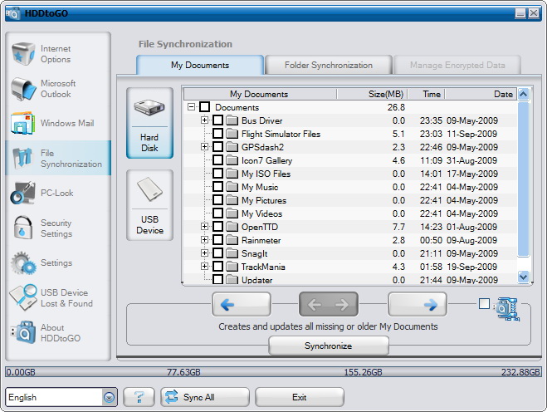Select the Hard Disk source button

[x=149, y=123]
